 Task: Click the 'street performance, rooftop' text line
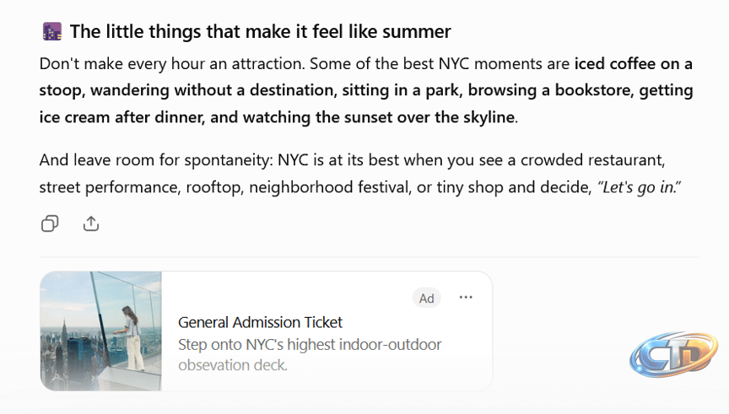click(x=142, y=187)
